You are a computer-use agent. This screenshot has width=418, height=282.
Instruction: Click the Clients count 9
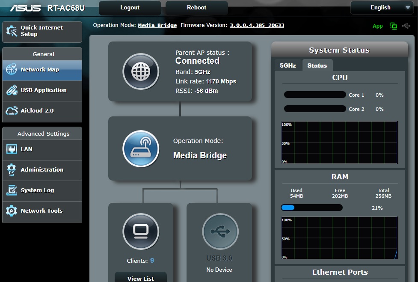pyautogui.click(x=152, y=261)
